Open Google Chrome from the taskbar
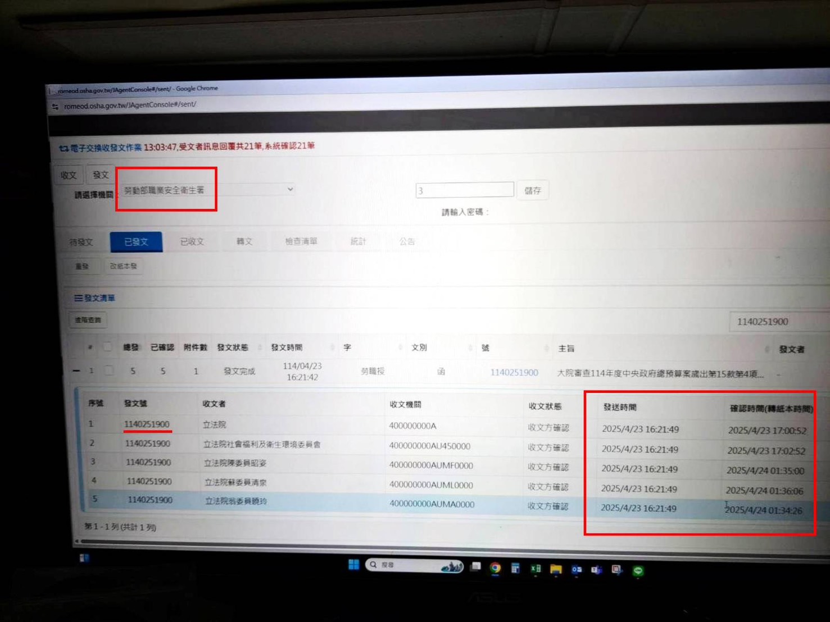This screenshot has width=830, height=622. (495, 568)
